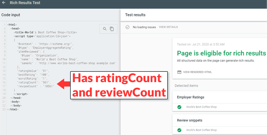Select the Test results panel header
The image size is (267, 135).
pos(135,15)
